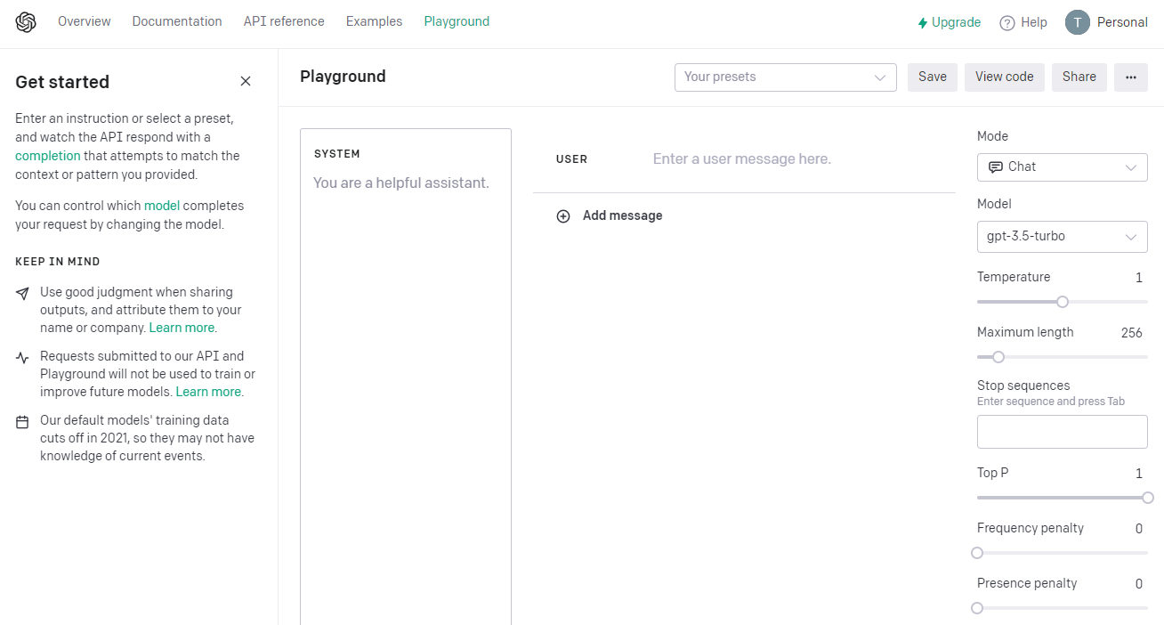Click the Share button
Viewport: 1164px width, 625px height.
(x=1079, y=77)
